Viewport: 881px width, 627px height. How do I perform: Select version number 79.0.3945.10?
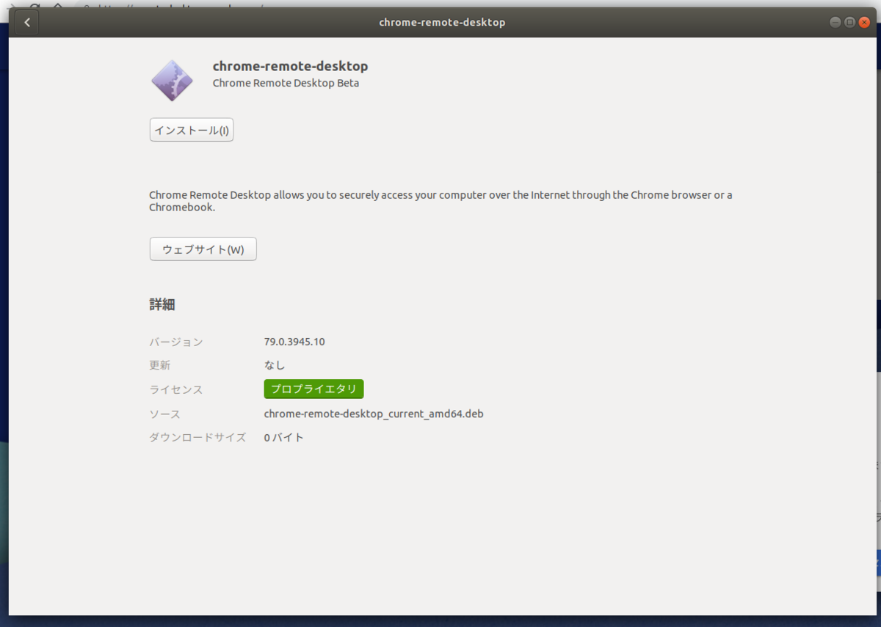(x=294, y=342)
